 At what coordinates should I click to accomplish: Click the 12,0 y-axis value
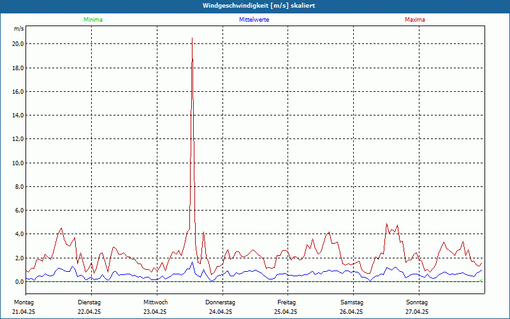(x=18, y=139)
